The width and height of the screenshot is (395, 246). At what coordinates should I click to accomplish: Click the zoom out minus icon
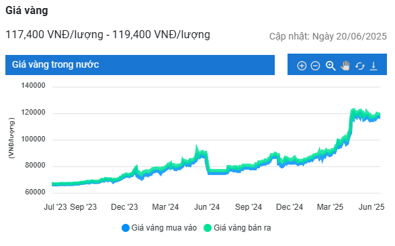315,66
